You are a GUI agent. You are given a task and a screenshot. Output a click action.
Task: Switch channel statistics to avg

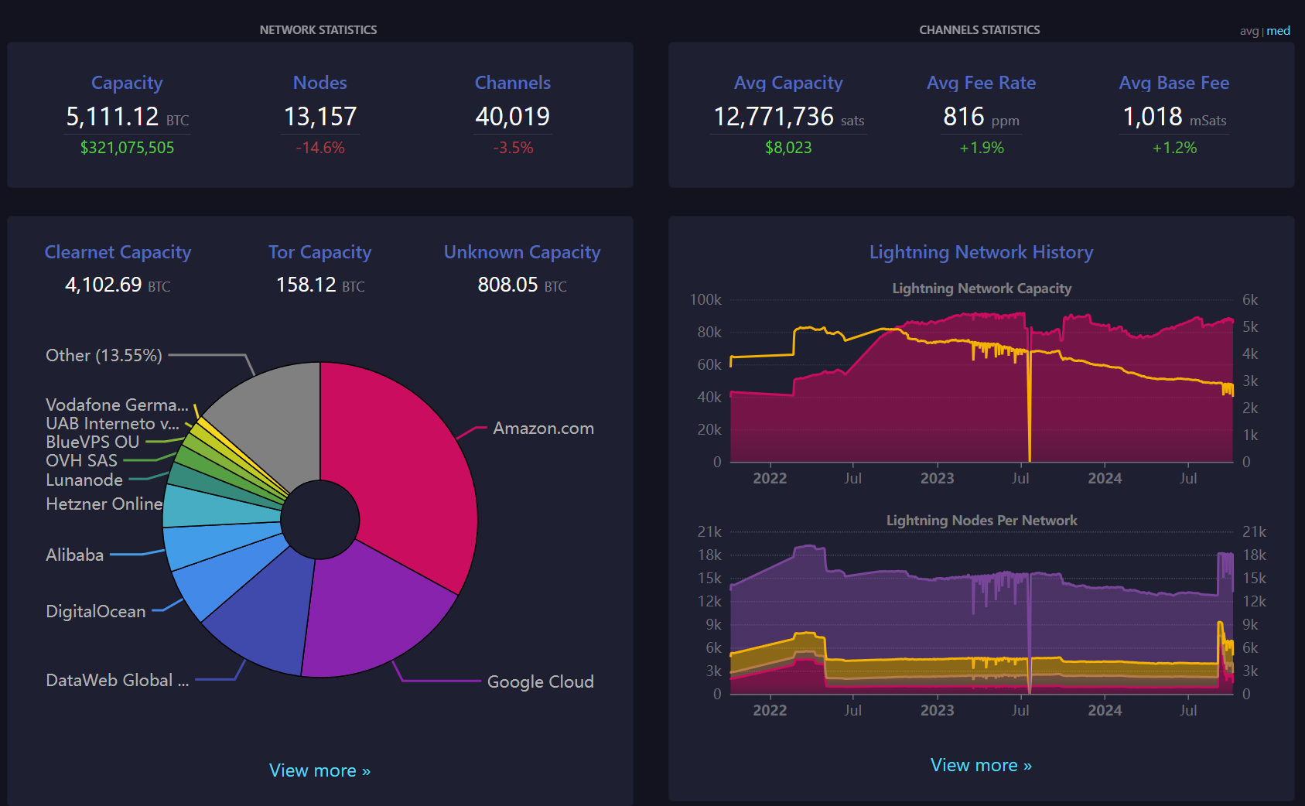1248,31
